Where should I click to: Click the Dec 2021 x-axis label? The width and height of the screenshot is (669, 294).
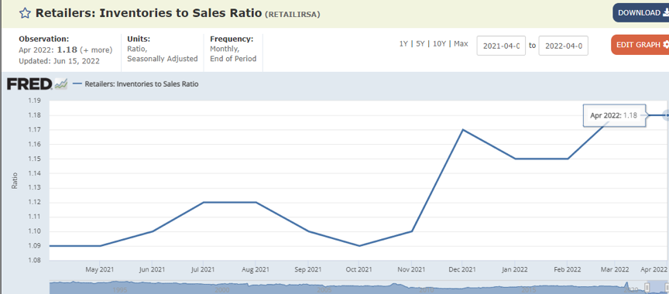click(462, 269)
